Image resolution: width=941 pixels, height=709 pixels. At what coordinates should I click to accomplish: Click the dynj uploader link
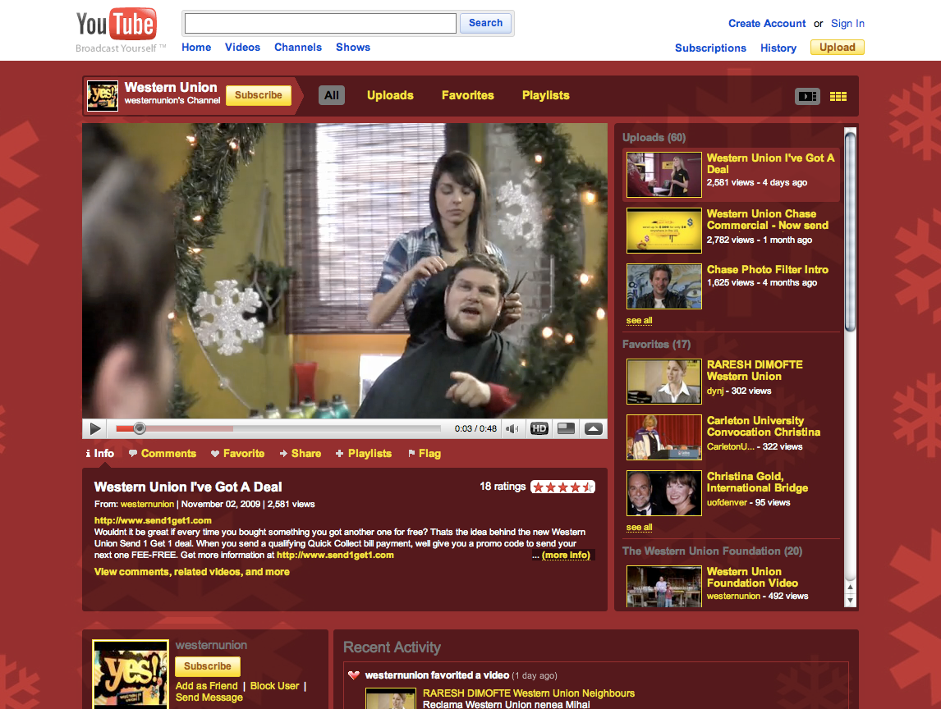pyautogui.click(x=714, y=391)
